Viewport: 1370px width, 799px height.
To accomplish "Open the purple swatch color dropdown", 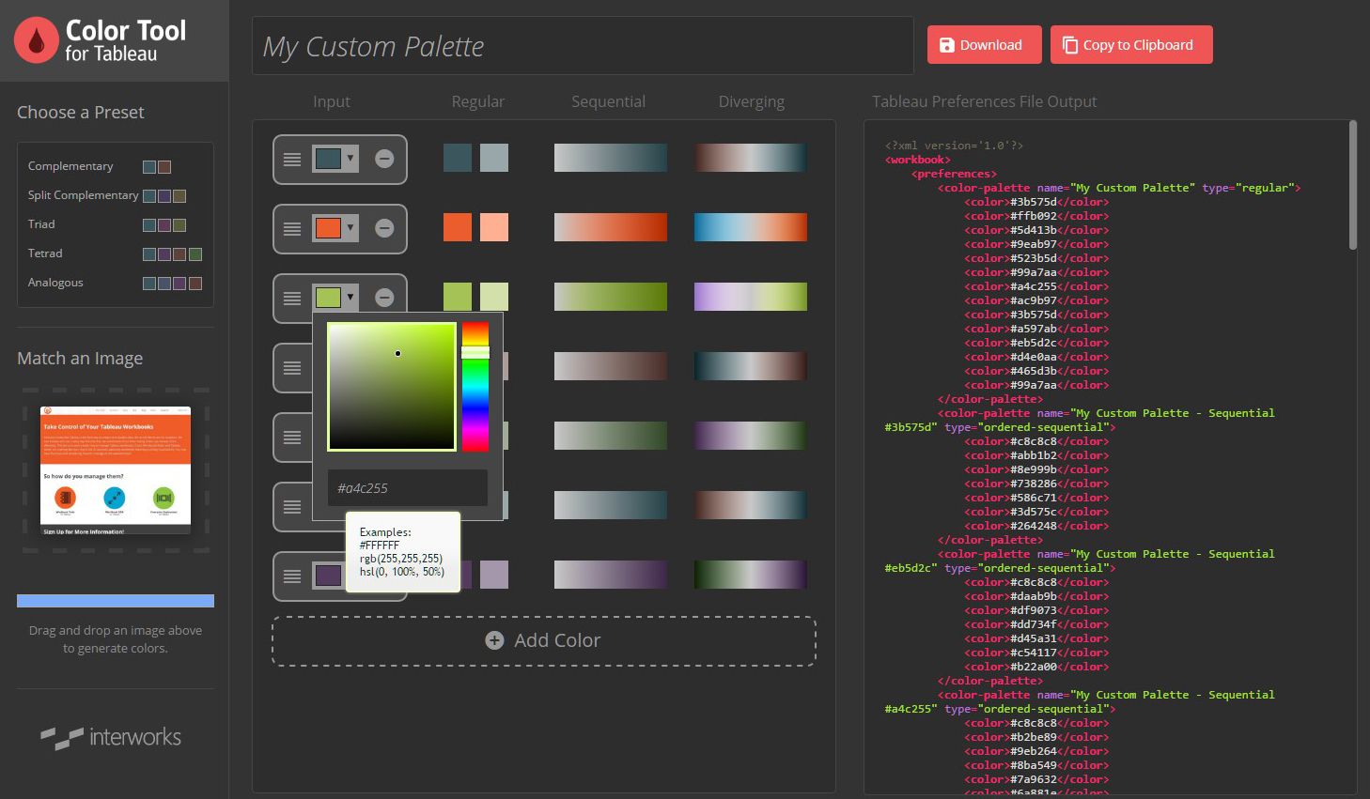I will 352,576.
